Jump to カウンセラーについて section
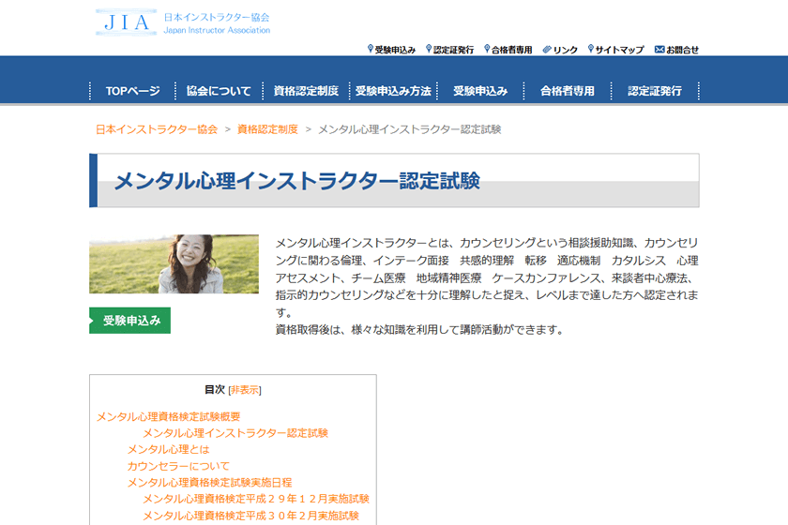 [x=178, y=466]
